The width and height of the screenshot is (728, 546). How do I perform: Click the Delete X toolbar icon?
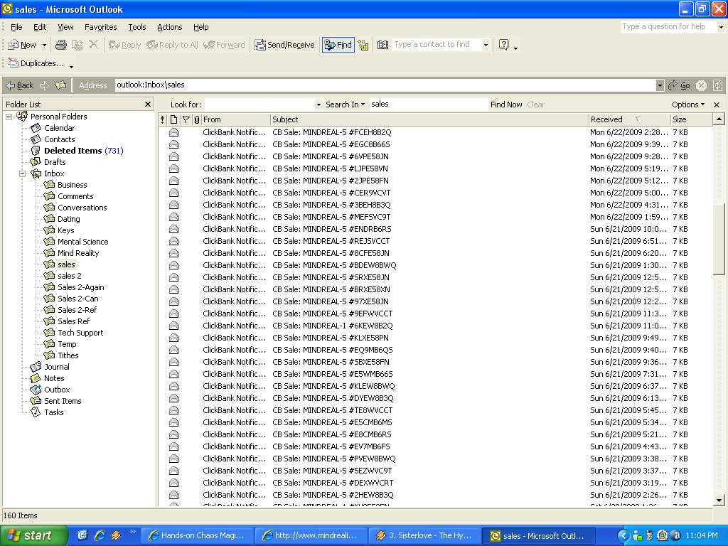(93, 44)
